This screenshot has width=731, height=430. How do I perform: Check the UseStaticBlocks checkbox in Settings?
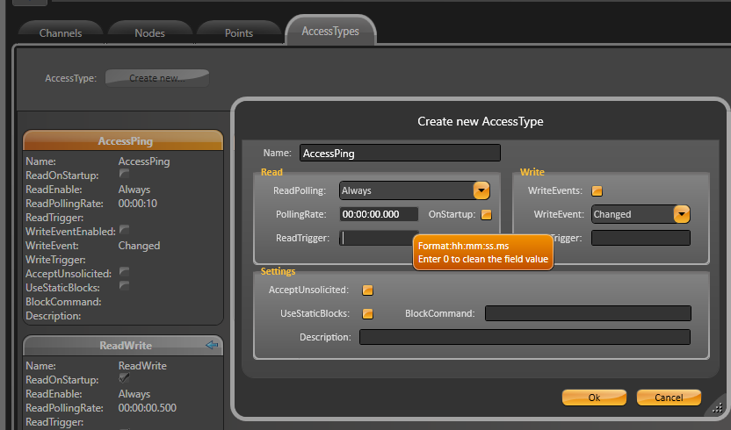pos(368,313)
